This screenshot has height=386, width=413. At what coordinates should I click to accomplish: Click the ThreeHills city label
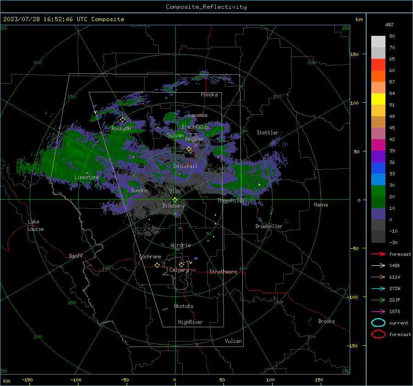pos(231,201)
